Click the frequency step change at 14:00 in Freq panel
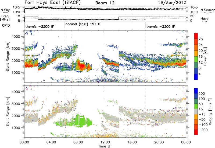The height and width of the screenshot is (148, 215). (119, 18)
